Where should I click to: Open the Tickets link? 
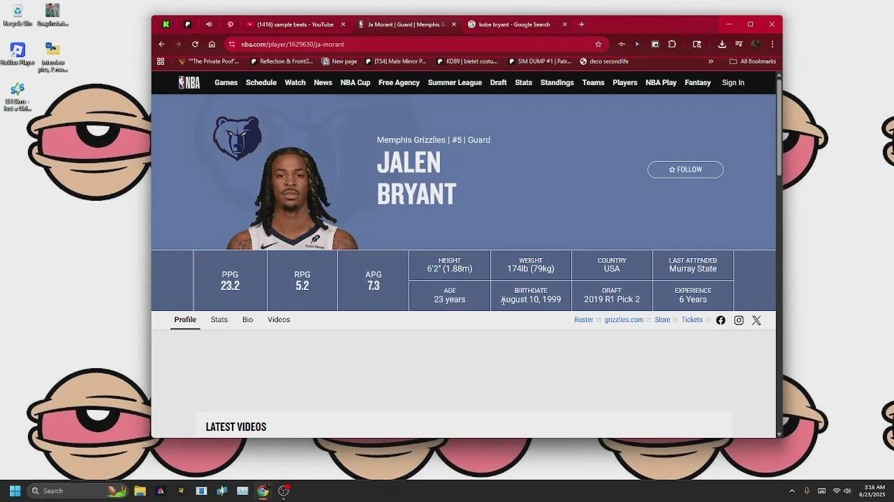pos(692,320)
